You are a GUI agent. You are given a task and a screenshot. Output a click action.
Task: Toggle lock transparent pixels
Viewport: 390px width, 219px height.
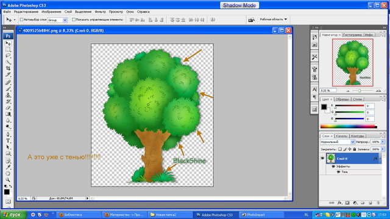(x=340, y=149)
